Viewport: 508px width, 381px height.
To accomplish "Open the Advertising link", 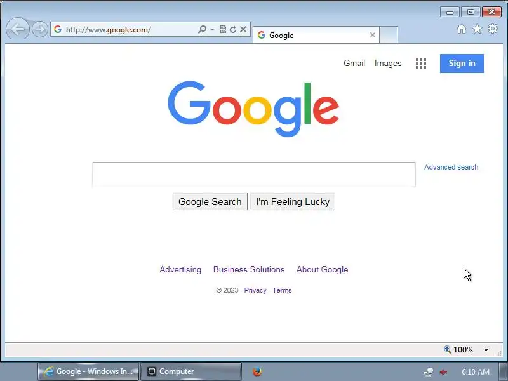I will [x=180, y=269].
